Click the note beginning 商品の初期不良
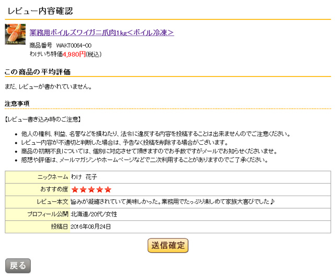335x280 pixels. point(149,151)
